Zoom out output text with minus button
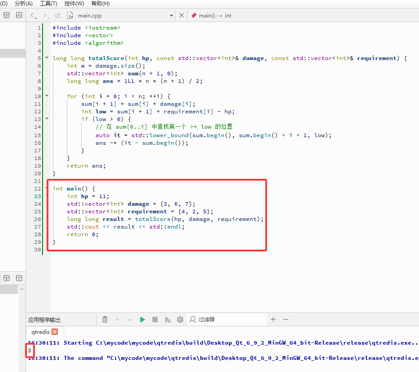 [285, 320]
